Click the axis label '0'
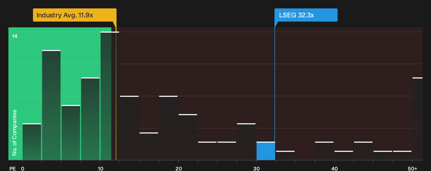431x171 pixels. pyautogui.click(x=23, y=169)
